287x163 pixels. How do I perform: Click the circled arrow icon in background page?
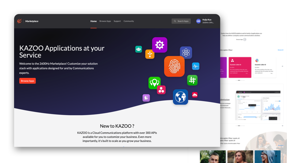[245, 39]
